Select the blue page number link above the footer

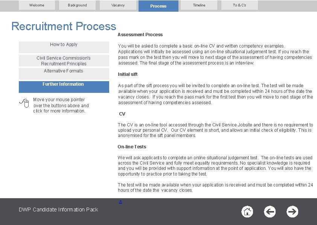point(120,201)
